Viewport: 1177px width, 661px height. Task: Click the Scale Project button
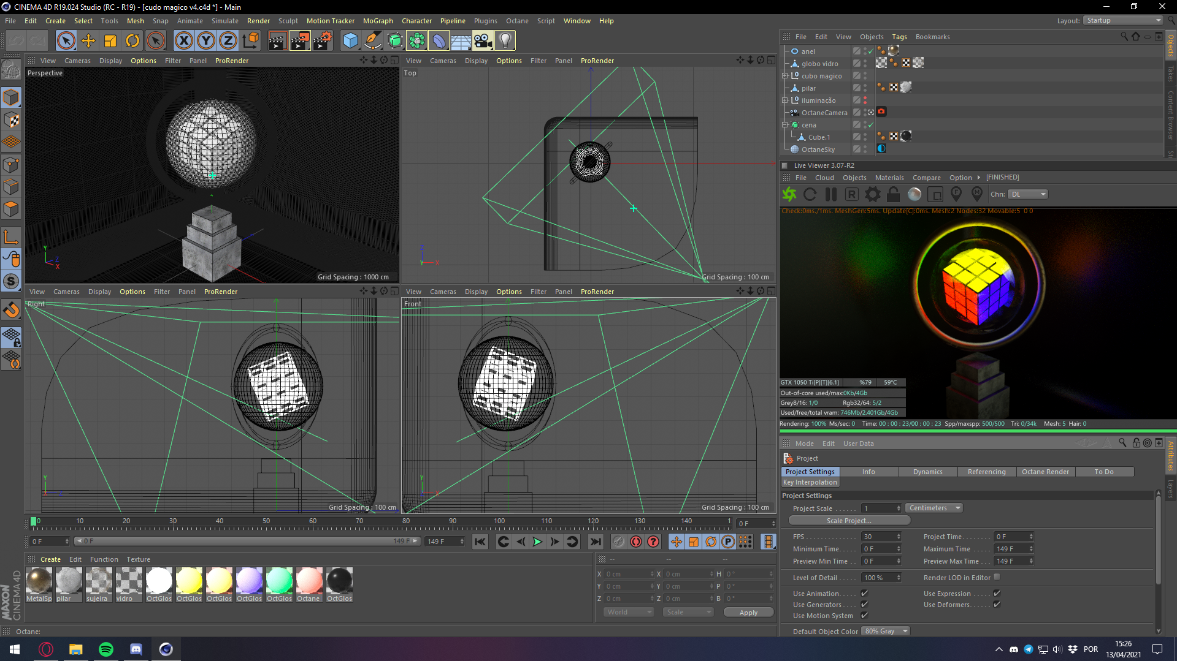click(x=848, y=521)
